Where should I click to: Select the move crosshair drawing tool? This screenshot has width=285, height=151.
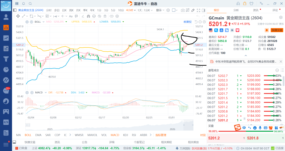(x=18, y=16)
